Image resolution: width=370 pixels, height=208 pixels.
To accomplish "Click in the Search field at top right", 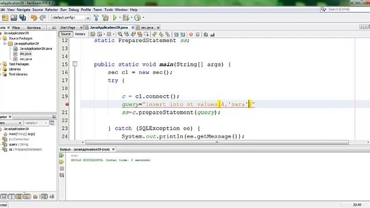I will point(349,9).
